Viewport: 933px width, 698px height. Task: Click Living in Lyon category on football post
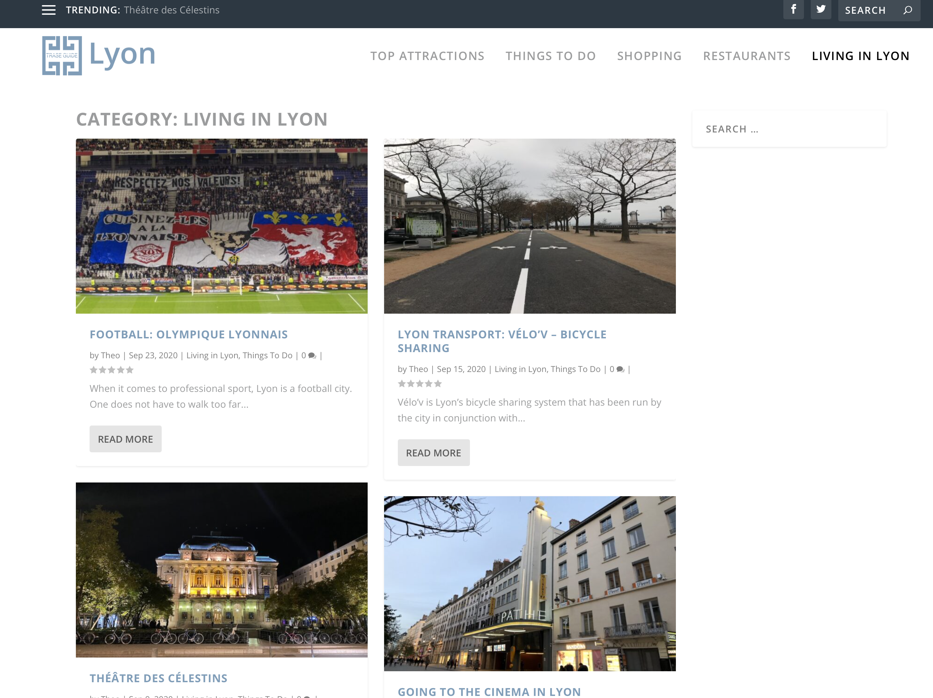tap(212, 356)
